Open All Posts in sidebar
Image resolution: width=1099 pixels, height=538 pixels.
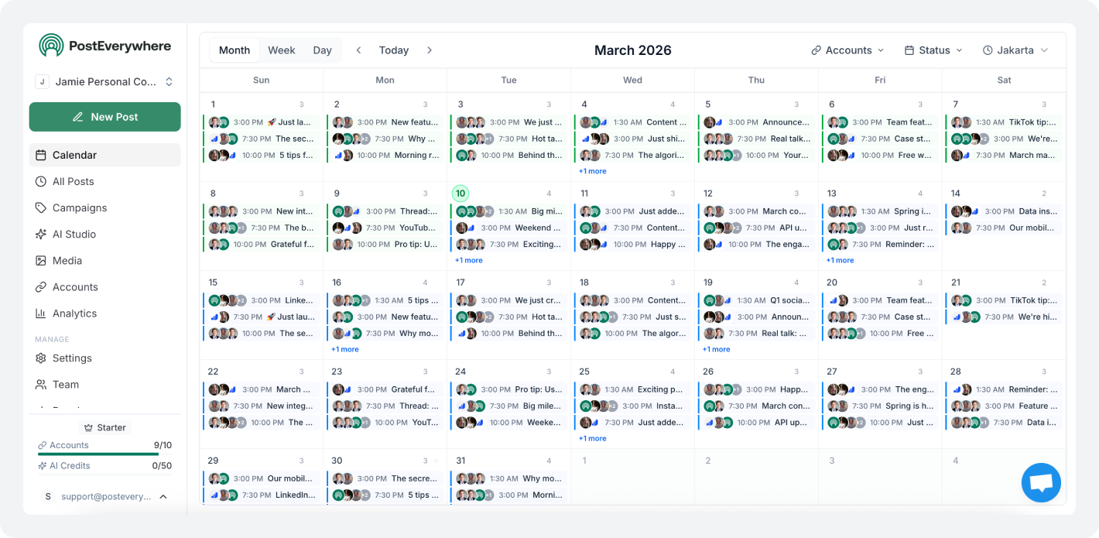coord(104,181)
